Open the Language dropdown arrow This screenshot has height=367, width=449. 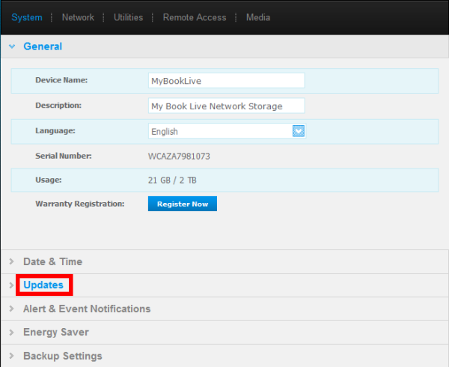pyautogui.click(x=299, y=131)
